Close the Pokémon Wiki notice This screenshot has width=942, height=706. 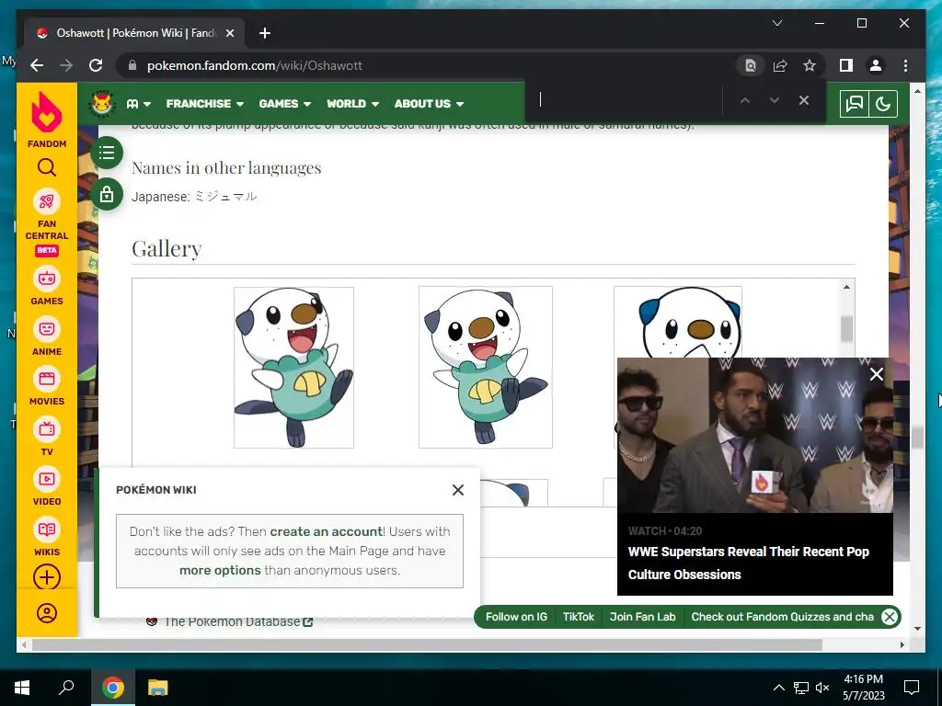pyautogui.click(x=458, y=490)
